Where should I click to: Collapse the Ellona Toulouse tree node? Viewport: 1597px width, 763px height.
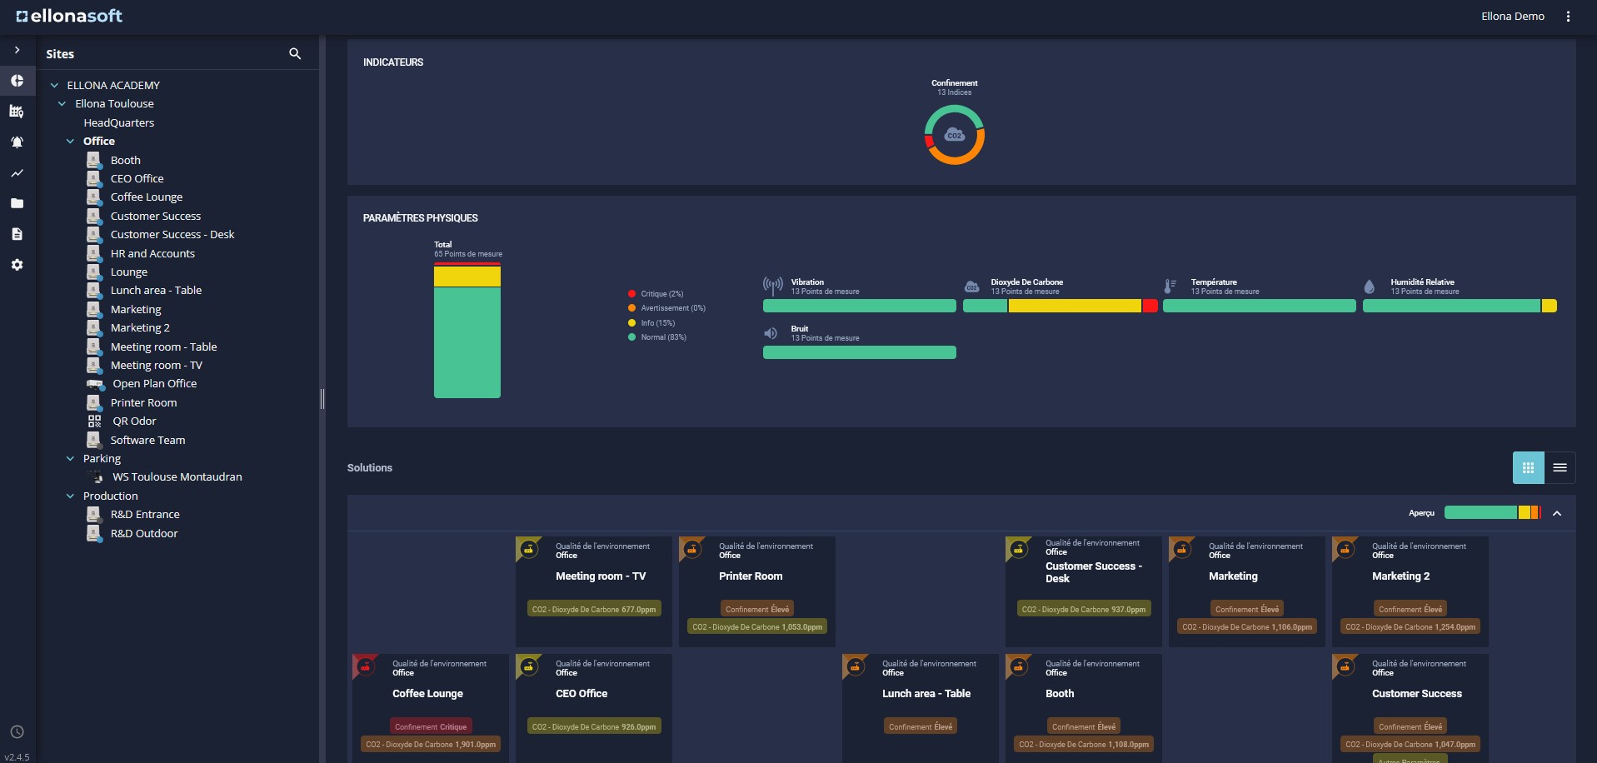coord(62,104)
